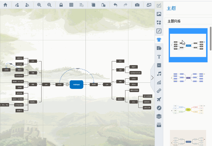Screen dimensions: 212x146
Task: Select the colorful cloud-center theme thumbnail
Action: click(188, 109)
